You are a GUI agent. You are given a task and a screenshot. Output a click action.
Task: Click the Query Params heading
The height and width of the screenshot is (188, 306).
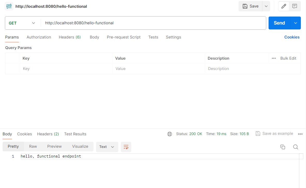(x=18, y=48)
